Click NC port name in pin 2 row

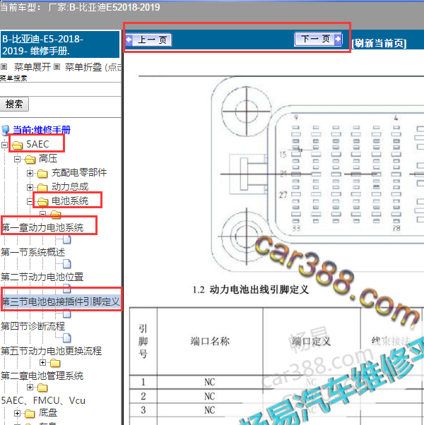coord(210,396)
